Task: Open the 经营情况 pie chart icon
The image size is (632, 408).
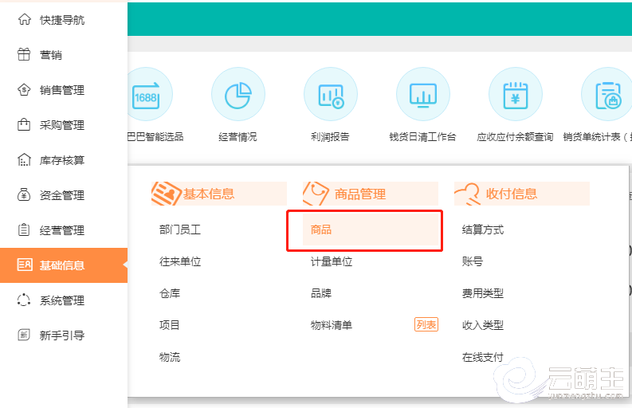Action: [237, 95]
